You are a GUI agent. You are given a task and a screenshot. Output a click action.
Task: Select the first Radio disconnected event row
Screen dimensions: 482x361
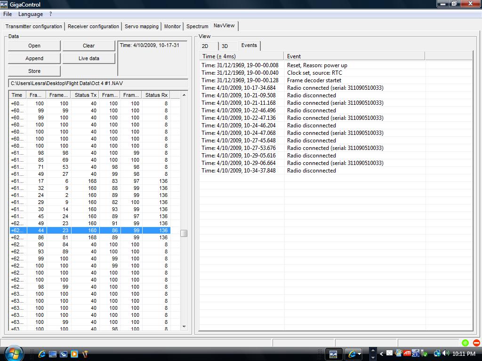click(x=312, y=95)
